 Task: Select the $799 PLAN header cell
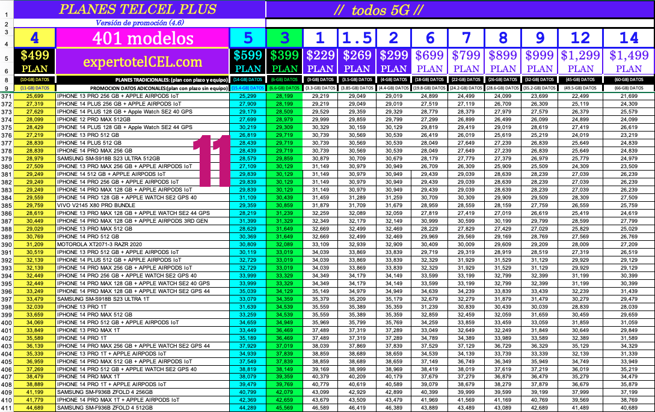466,62
